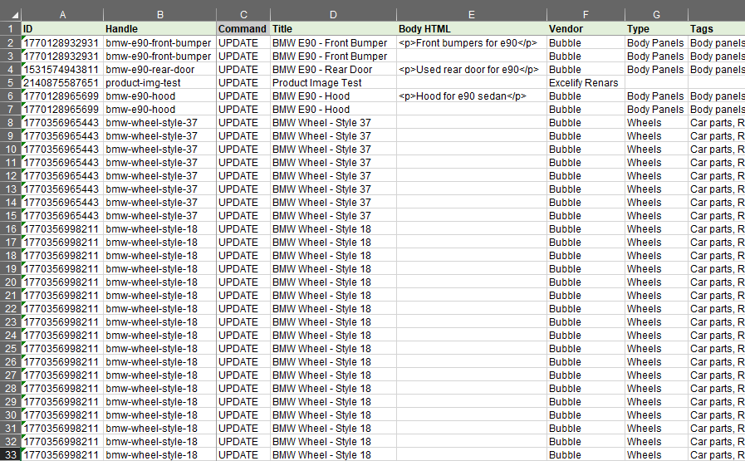Click the Select All corner triangle

pos(15,15)
